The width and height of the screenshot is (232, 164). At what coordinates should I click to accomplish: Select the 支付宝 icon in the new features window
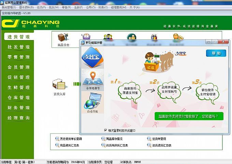pyautogui.click(x=92, y=58)
